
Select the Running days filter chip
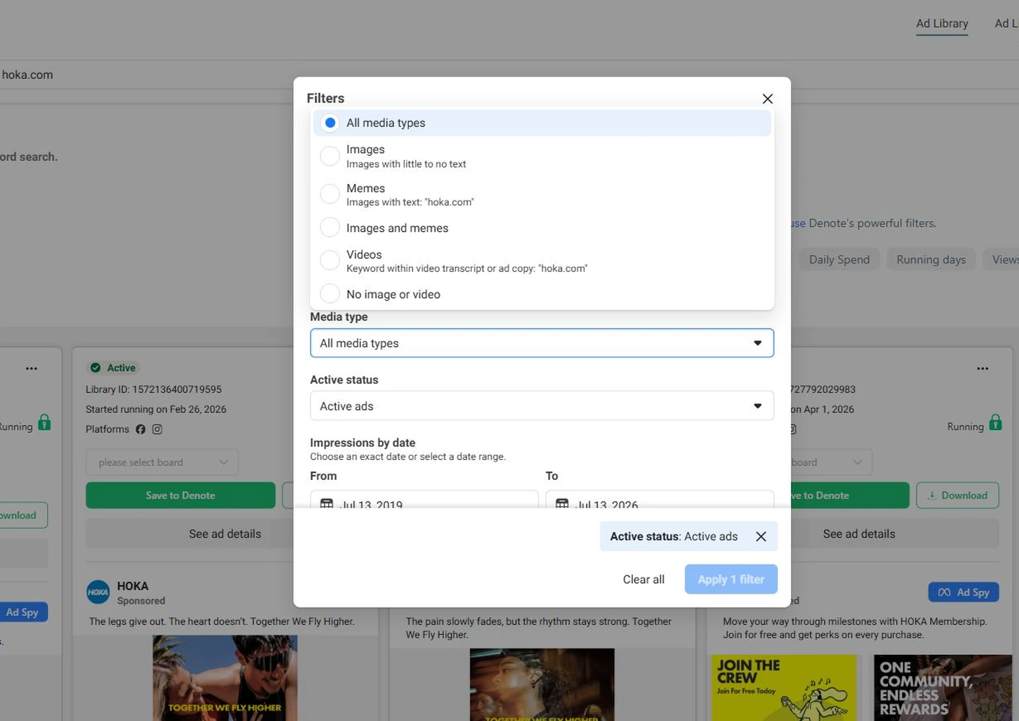(931, 260)
